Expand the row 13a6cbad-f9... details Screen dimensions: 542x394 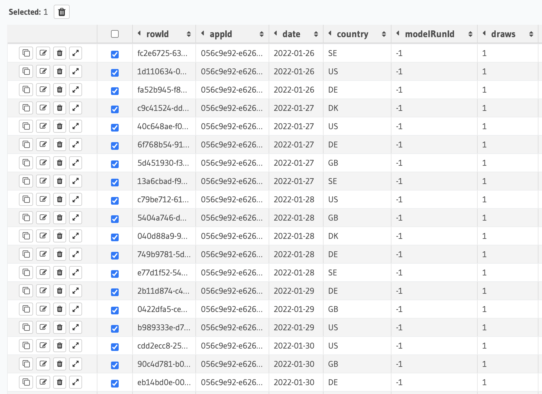pyautogui.click(x=76, y=181)
